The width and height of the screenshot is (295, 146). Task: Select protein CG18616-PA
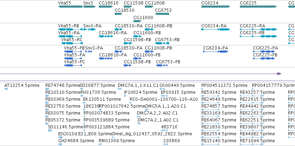point(106,58)
